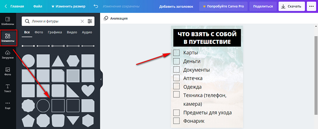Select the Документы text on the canvas
The height and width of the screenshot is (129, 318).
pyautogui.click(x=196, y=70)
